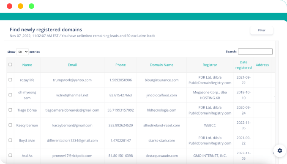Sort by the Address column header

click(x=262, y=65)
